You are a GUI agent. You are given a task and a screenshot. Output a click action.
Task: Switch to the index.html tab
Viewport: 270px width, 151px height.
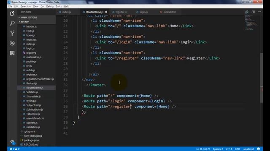click(x=170, y=12)
